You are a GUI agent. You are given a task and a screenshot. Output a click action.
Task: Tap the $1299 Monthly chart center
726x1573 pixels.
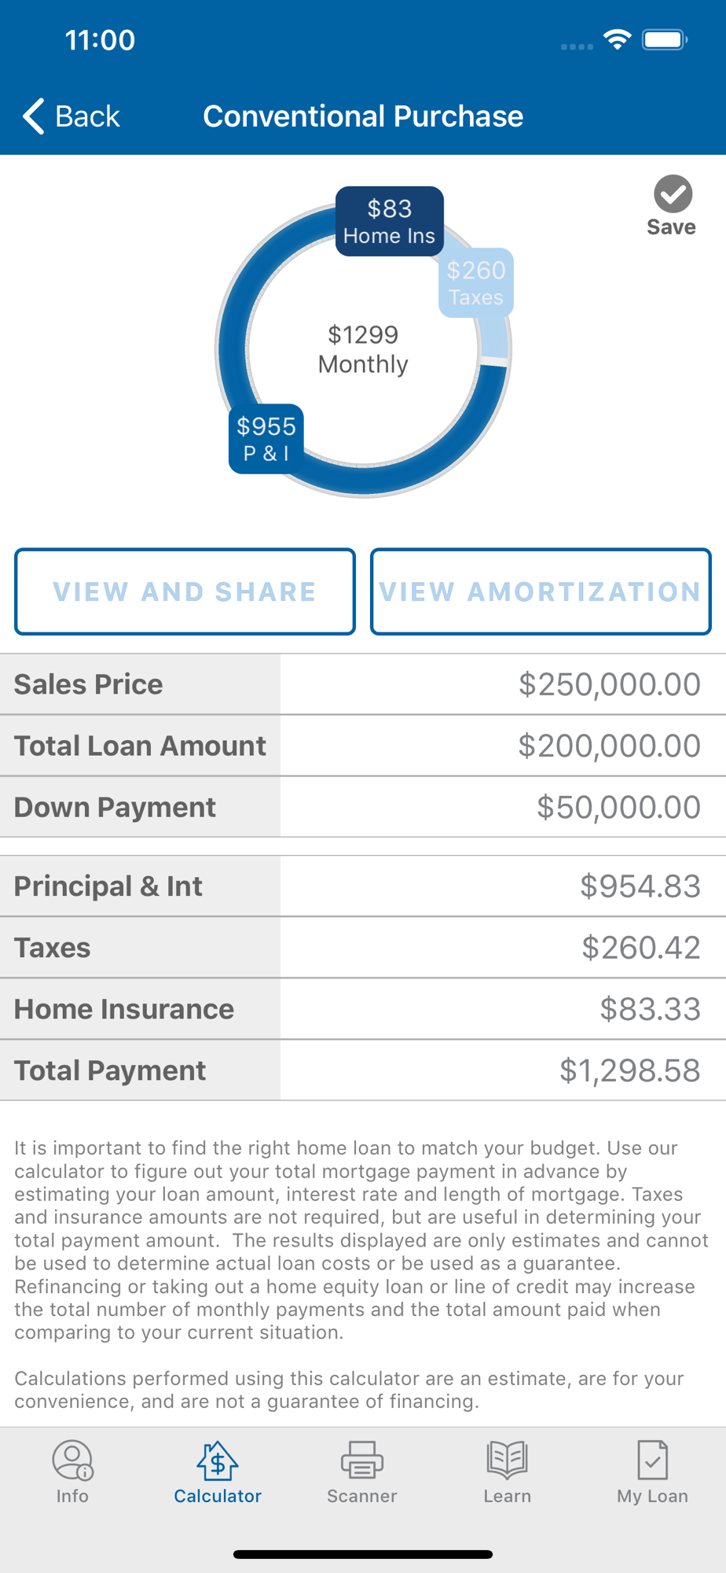[x=363, y=349]
